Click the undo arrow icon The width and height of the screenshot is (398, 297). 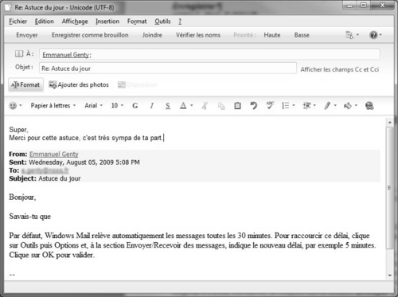click(254, 106)
